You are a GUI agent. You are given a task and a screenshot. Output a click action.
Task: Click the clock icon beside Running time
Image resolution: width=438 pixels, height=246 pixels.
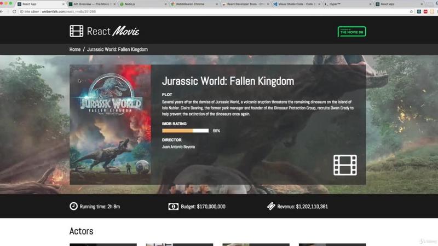coord(73,206)
